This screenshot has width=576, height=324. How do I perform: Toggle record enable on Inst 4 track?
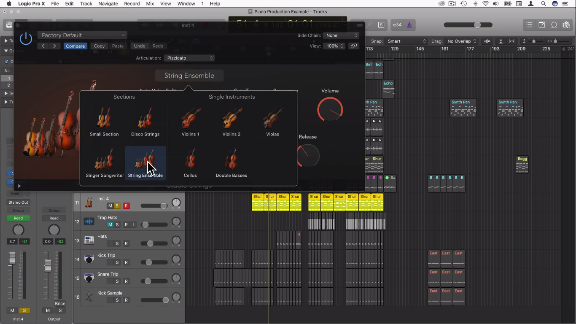pos(126,206)
